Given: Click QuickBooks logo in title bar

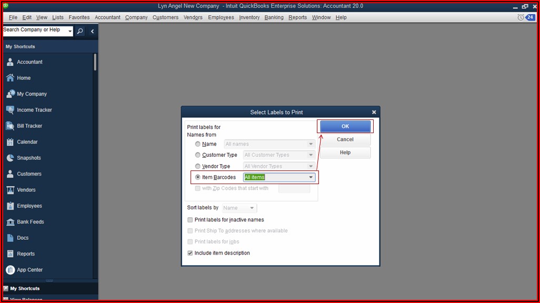Looking at the screenshot, I should [x=5, y=6].
